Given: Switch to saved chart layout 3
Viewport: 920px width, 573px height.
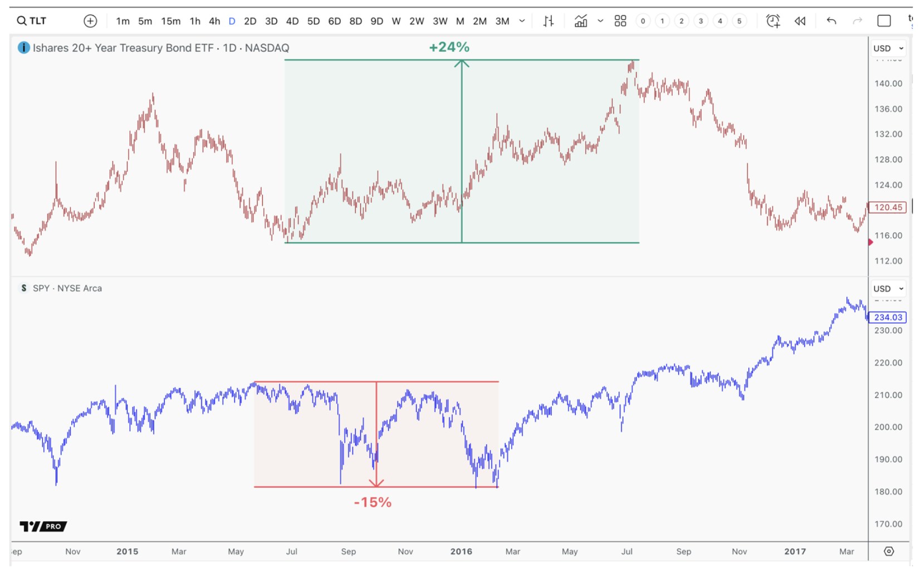Looking at the screenshot, I should tap(700, 21).
